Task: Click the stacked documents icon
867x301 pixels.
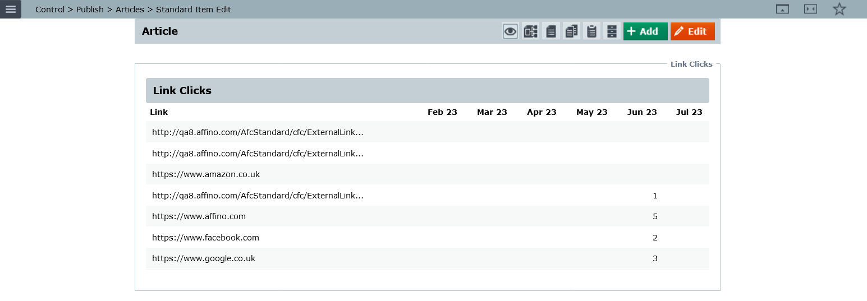Action: coord(571,31)
